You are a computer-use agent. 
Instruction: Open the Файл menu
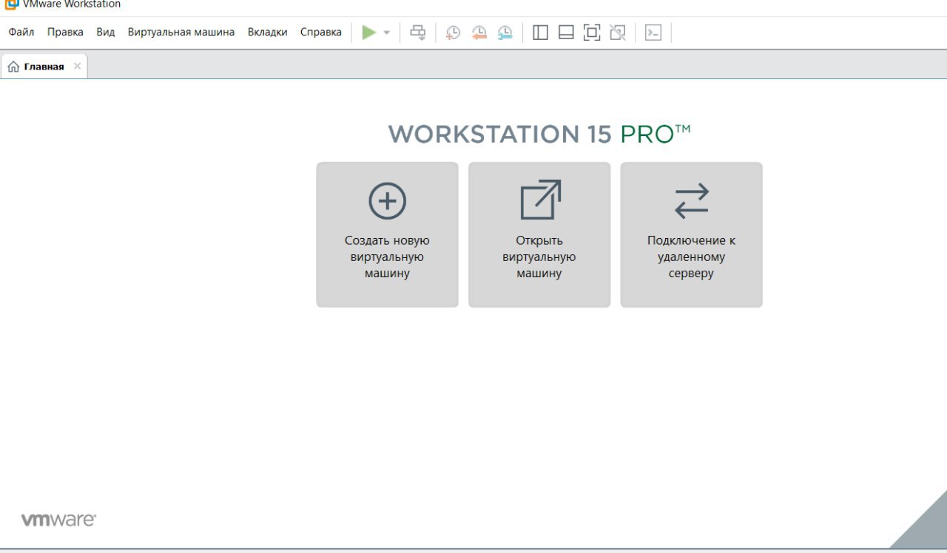click(21, 32)
